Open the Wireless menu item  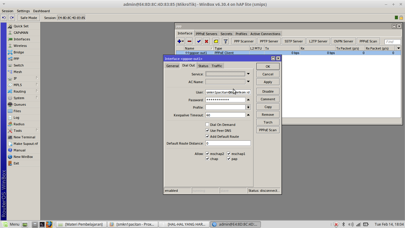(20, 46)
